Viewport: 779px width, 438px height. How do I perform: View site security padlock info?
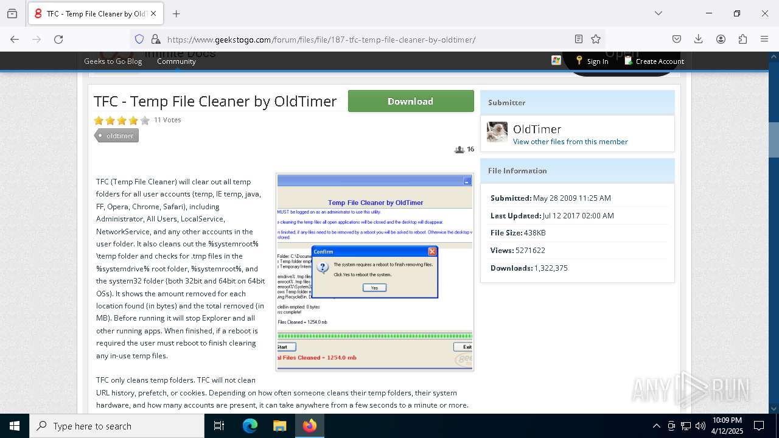[x=156, y=39]
